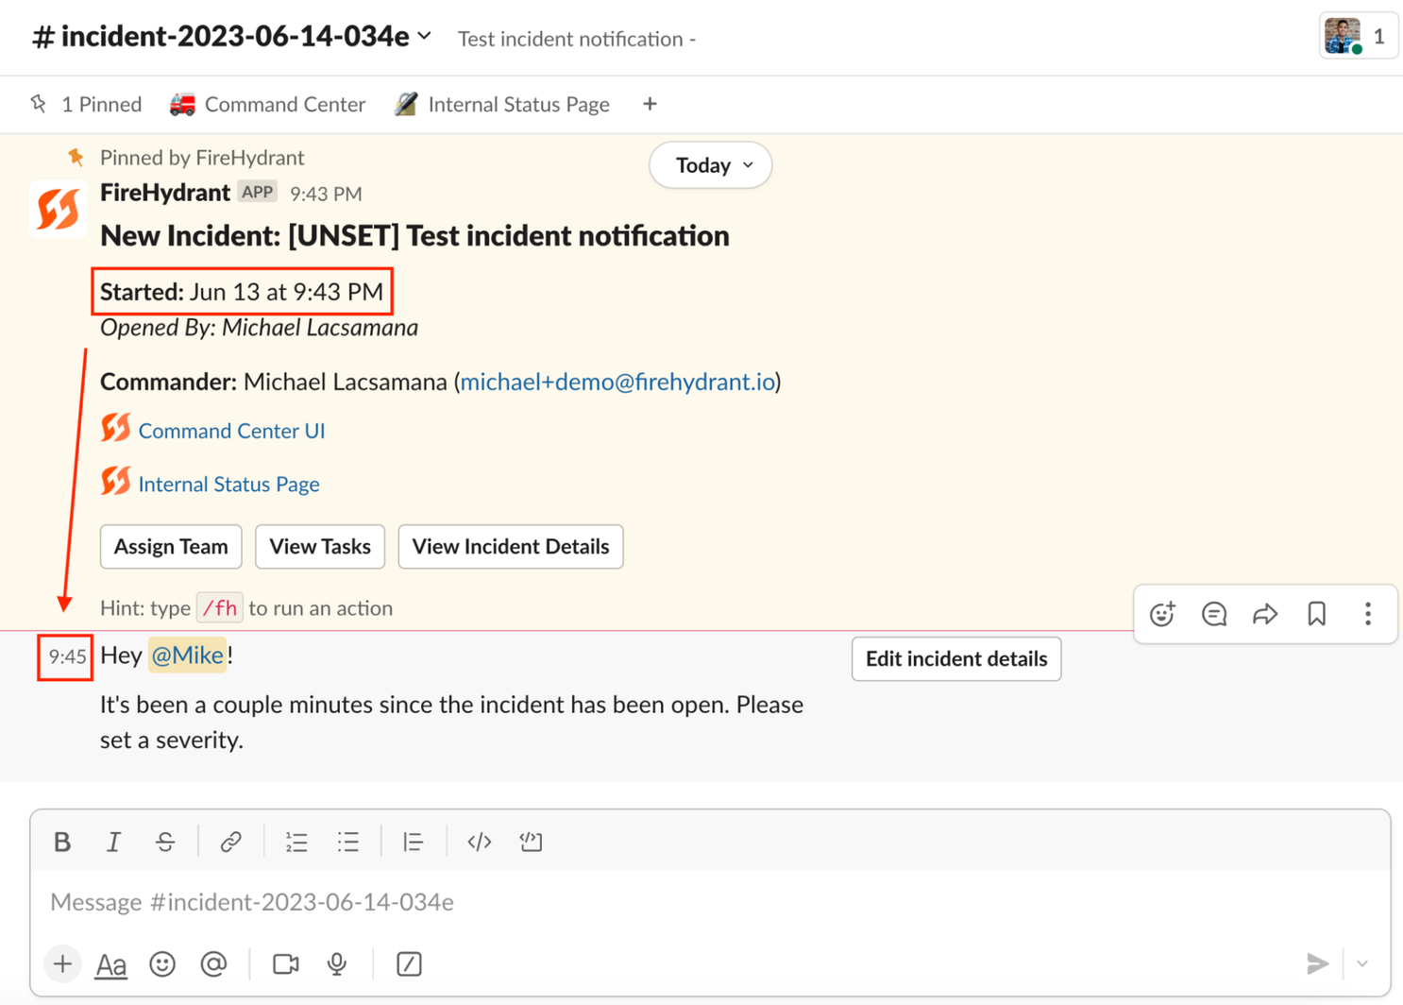Click the FireHydrant sender name

point(165,193)
